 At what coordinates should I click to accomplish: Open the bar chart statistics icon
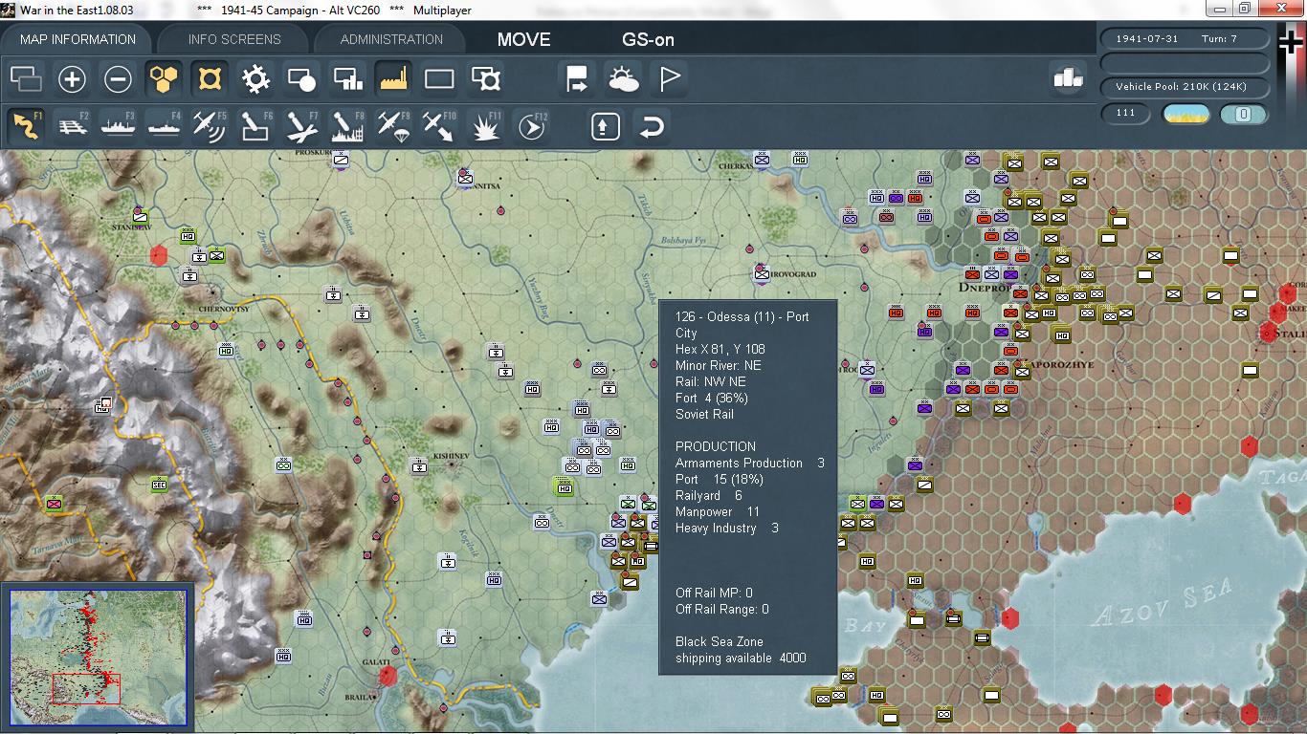click(x=1067, y=79)
